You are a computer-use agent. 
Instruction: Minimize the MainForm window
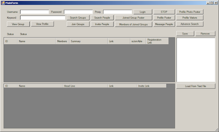coord(208,3)
